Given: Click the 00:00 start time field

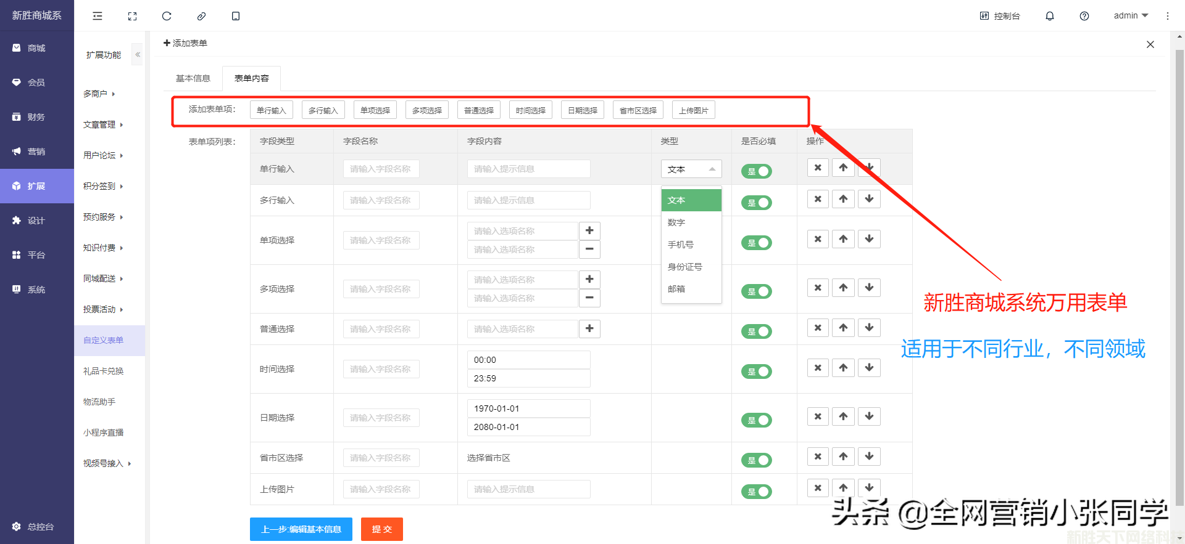Looking at the screenshot, I should tap(528, 360).
